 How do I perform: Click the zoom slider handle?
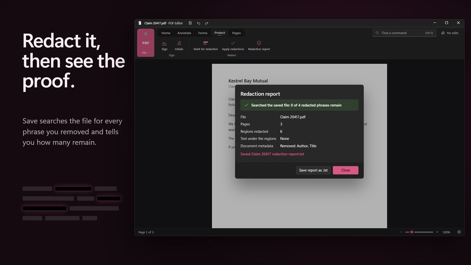412,232
